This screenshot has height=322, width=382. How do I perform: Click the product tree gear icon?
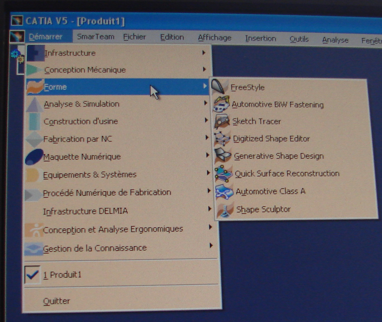[15, 54]
